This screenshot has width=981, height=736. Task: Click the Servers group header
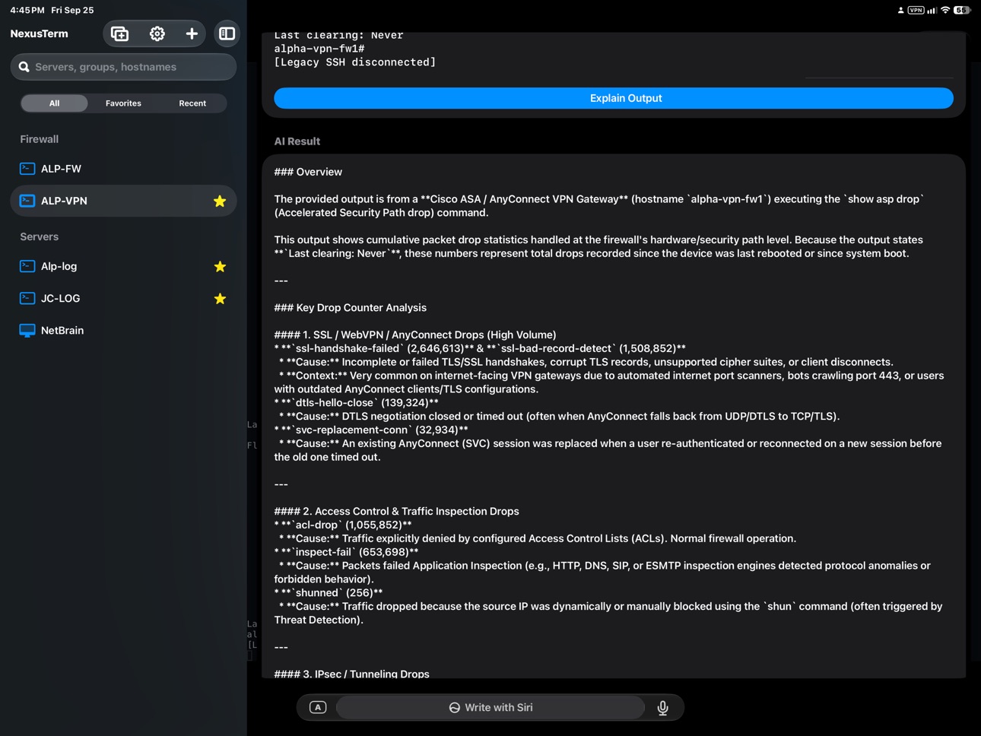(x=40, y=236)
